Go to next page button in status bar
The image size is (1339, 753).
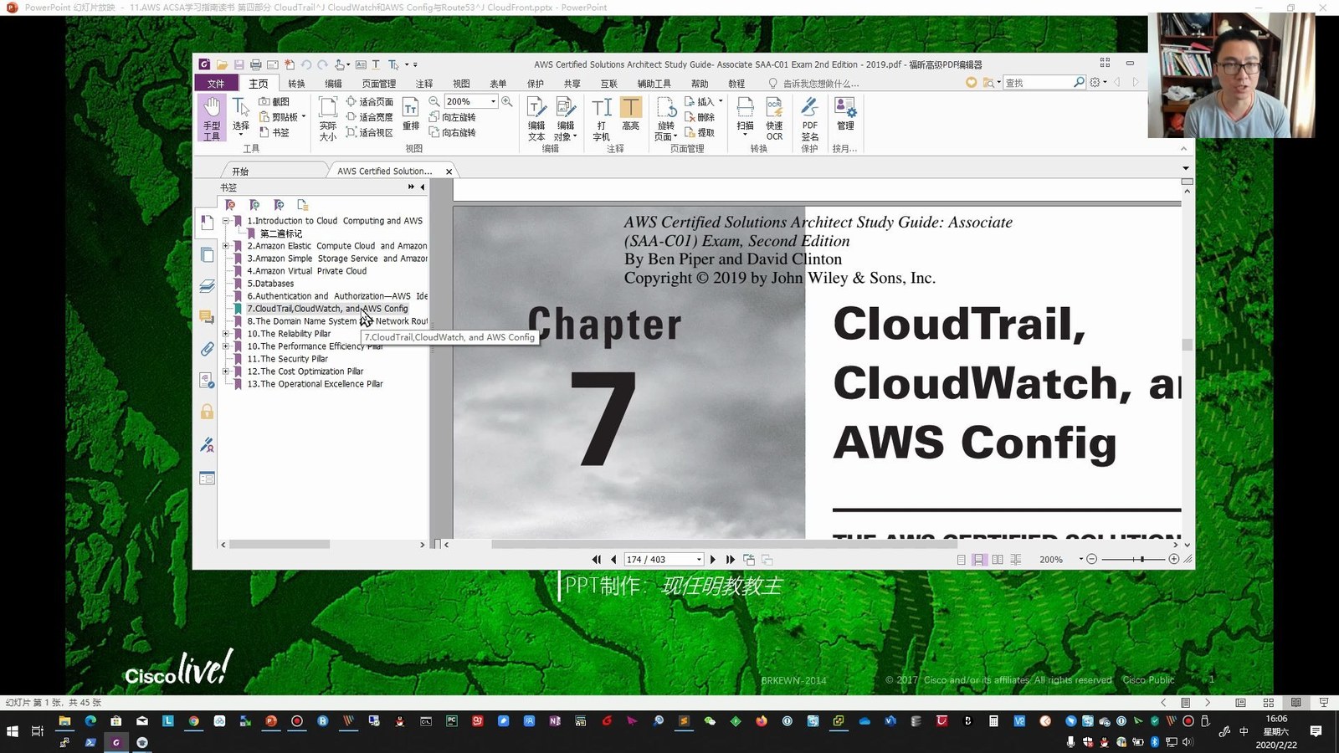point(713,560)
